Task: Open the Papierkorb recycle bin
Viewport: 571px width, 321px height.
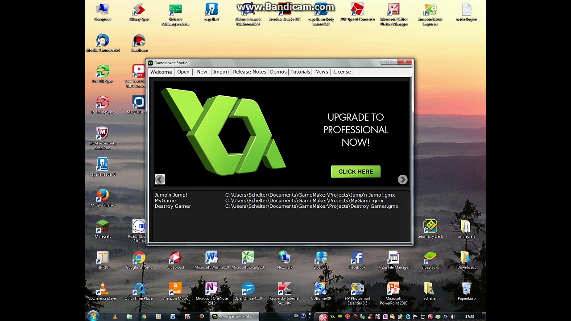Action: [466, 290]
